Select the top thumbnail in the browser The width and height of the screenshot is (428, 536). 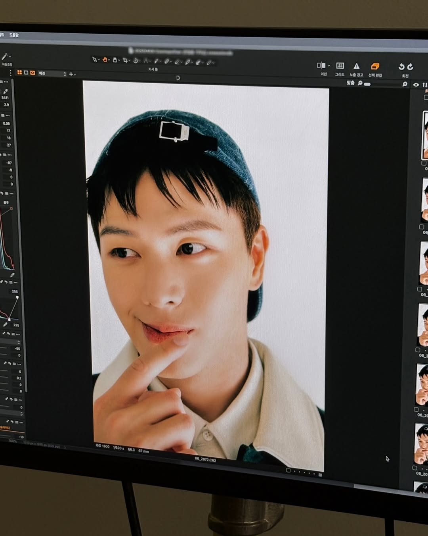pos(425,135)
